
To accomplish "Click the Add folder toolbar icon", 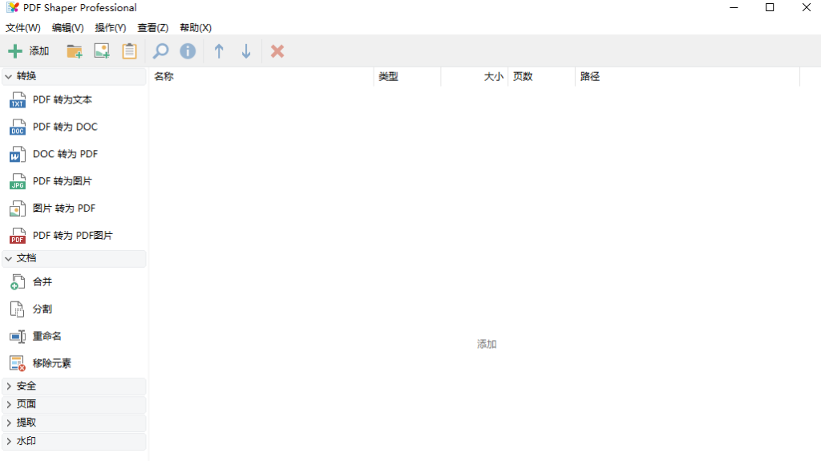I will 75,51.
